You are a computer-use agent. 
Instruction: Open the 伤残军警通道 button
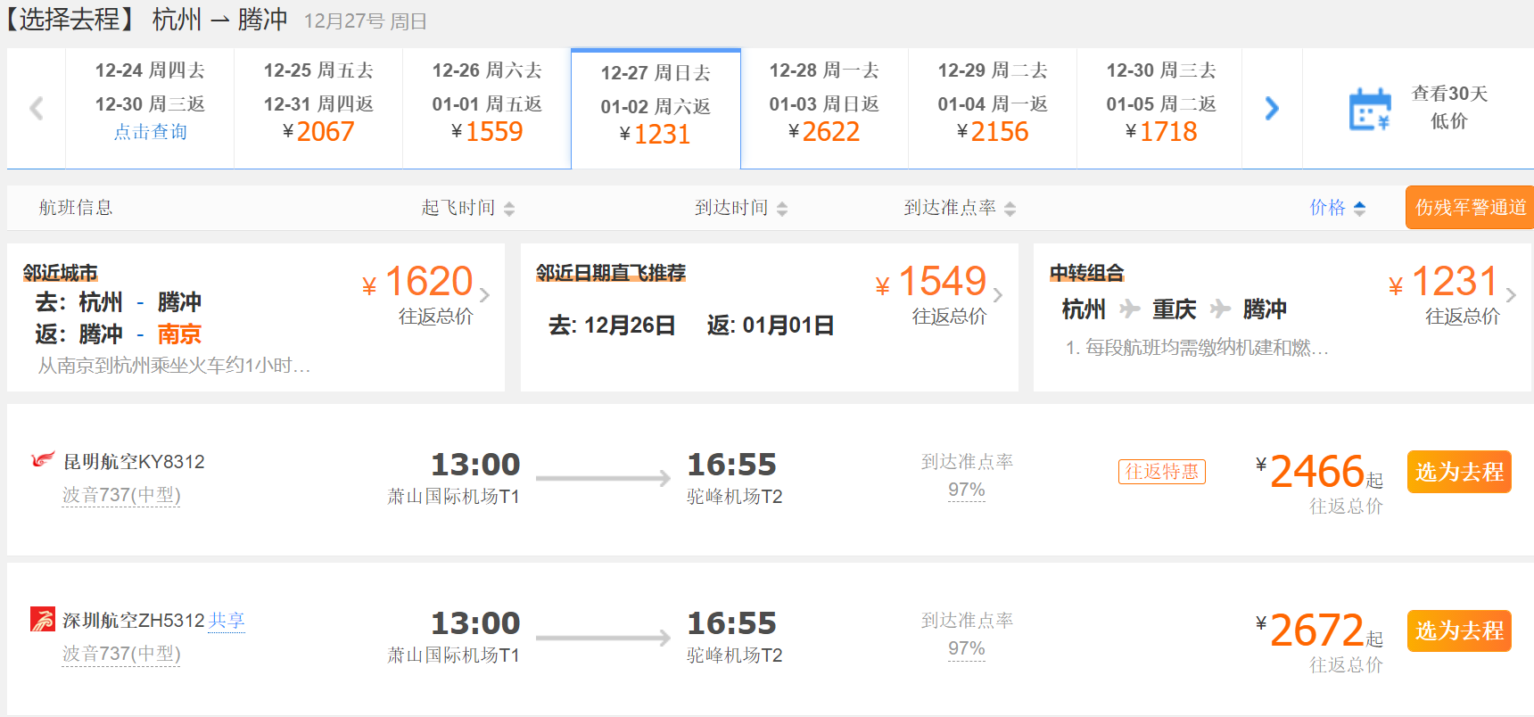(1470, 208)
